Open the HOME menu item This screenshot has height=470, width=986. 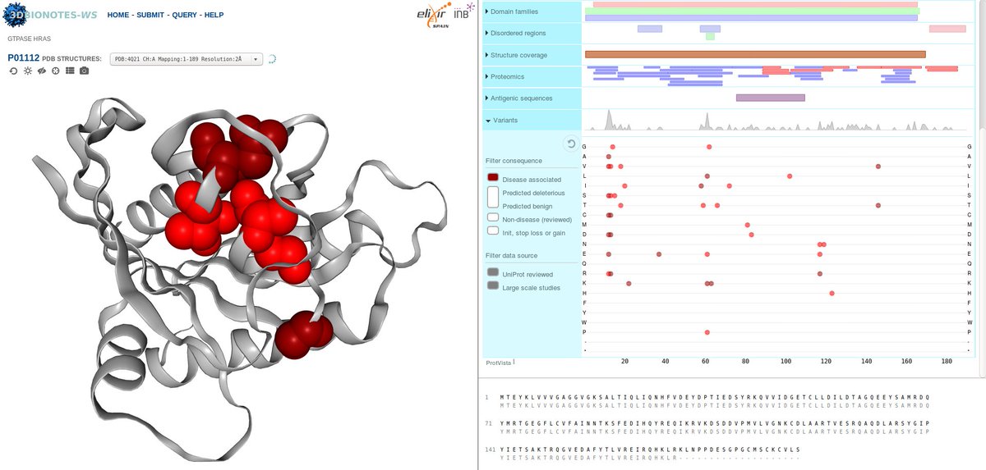pos(118,16)
